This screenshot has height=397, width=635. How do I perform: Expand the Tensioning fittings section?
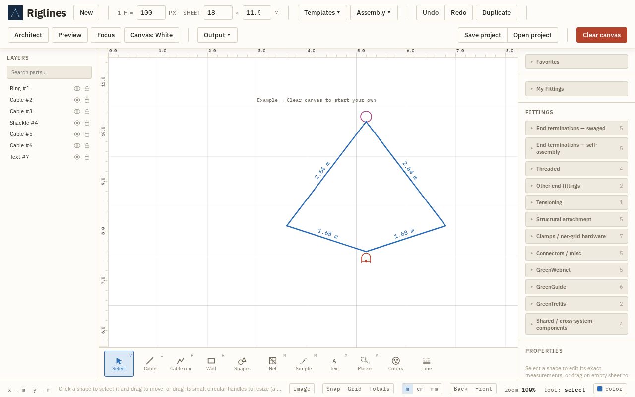click(x=576, y=202)
